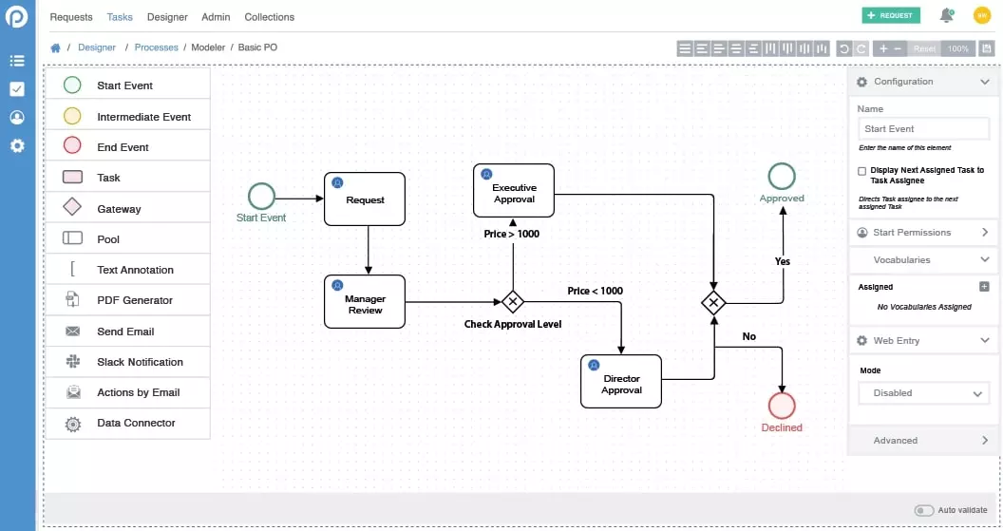Select the Manager Review task node

click(365, 302)
